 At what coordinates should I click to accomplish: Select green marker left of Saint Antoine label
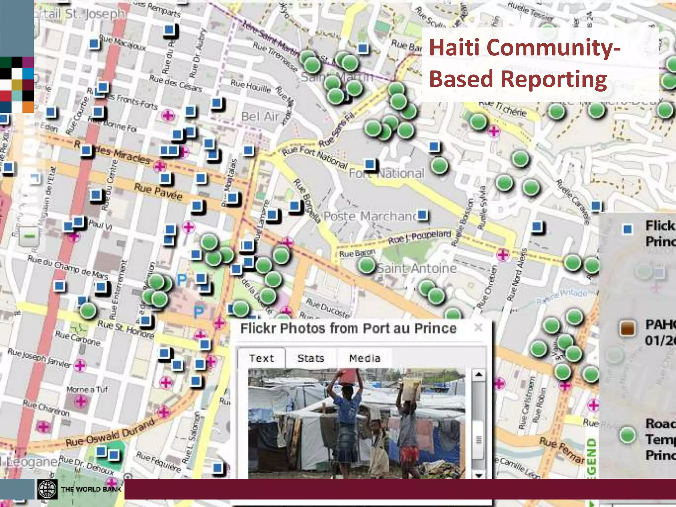coord(367,265)
